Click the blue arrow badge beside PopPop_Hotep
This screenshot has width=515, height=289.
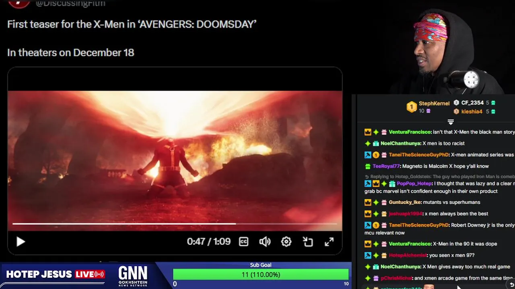(368, 183)
